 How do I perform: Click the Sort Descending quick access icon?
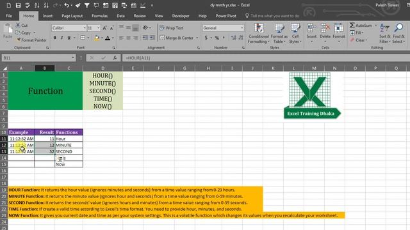[46, 5]
